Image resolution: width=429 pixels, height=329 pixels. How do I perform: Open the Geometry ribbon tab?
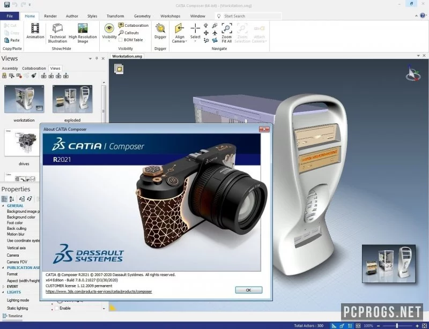[x=142, y=16]
